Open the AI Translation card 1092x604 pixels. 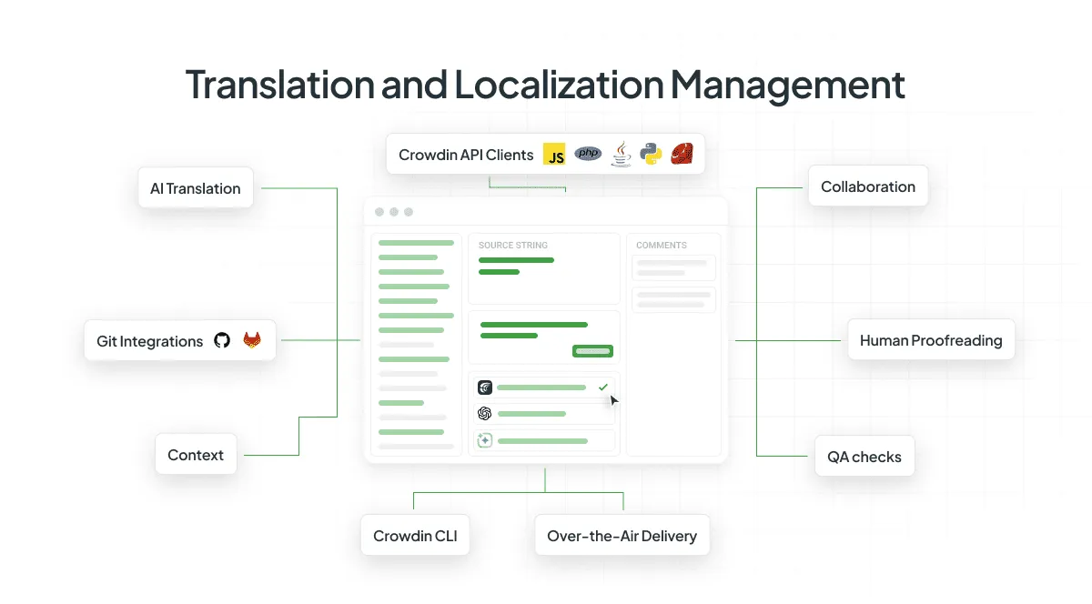click(x=195, y=187)
